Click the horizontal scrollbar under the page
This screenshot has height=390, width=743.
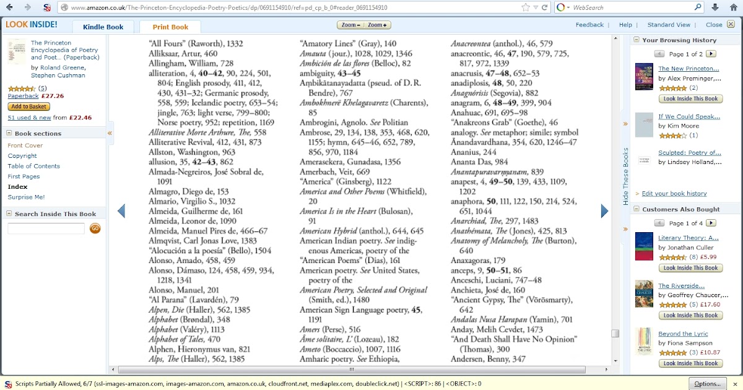[352, 370]
